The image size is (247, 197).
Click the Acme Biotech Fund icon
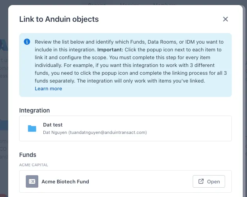click(x=32, y=181)
